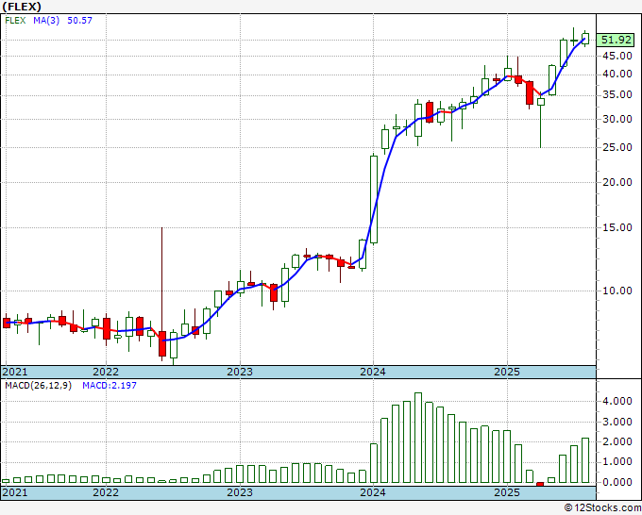642x515 pixels.
Task: Click 2023 on the price chart time axis
Action: point(240,372)
